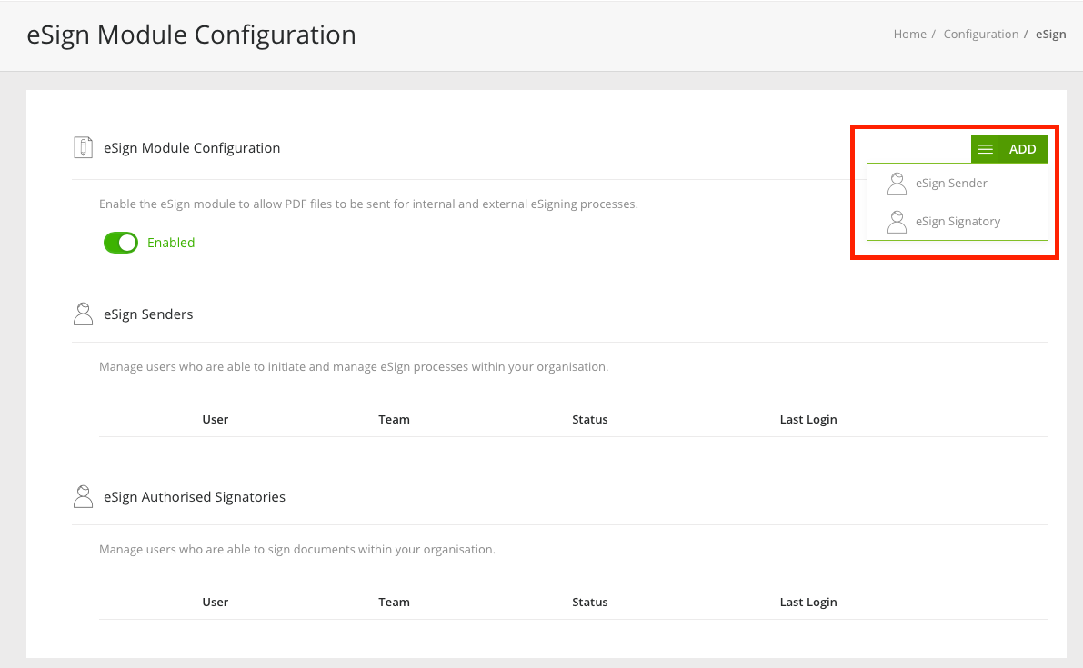This screenshot has width=1083, height=668.
Task: Click eSign in the breadcrumb
Action: pos(1050,35)
